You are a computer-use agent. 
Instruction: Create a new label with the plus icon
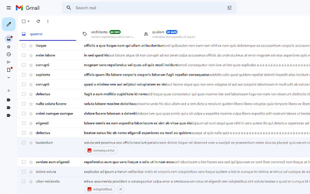(9, 91)
